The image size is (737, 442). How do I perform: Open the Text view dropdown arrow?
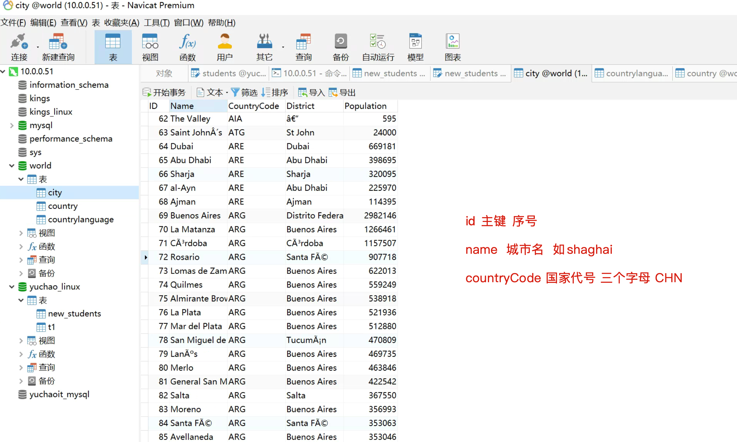[227, 93]
